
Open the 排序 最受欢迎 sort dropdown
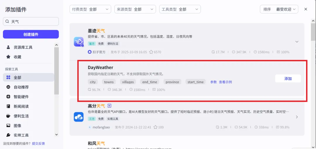click(x=279, y=9)
